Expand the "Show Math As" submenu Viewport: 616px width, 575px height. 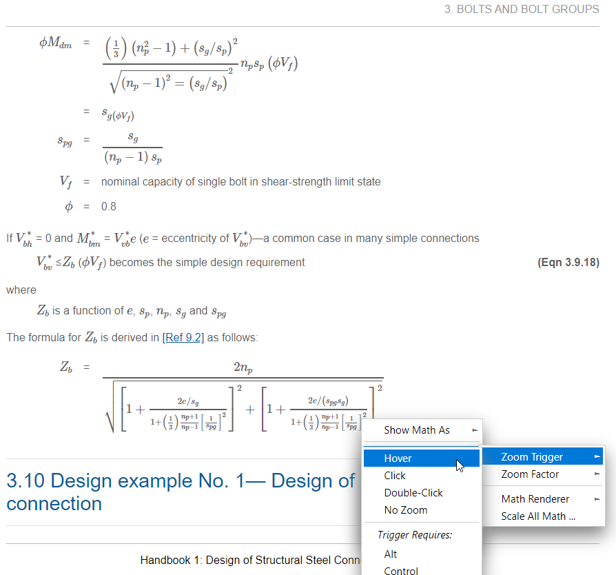pos(416,430)
